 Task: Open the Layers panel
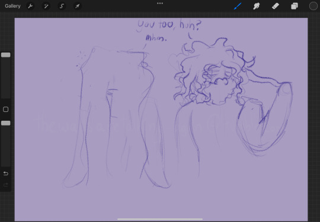[x=295, y=6]
